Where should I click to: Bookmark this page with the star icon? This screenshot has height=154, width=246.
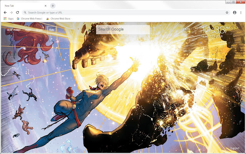coord(227,13)
